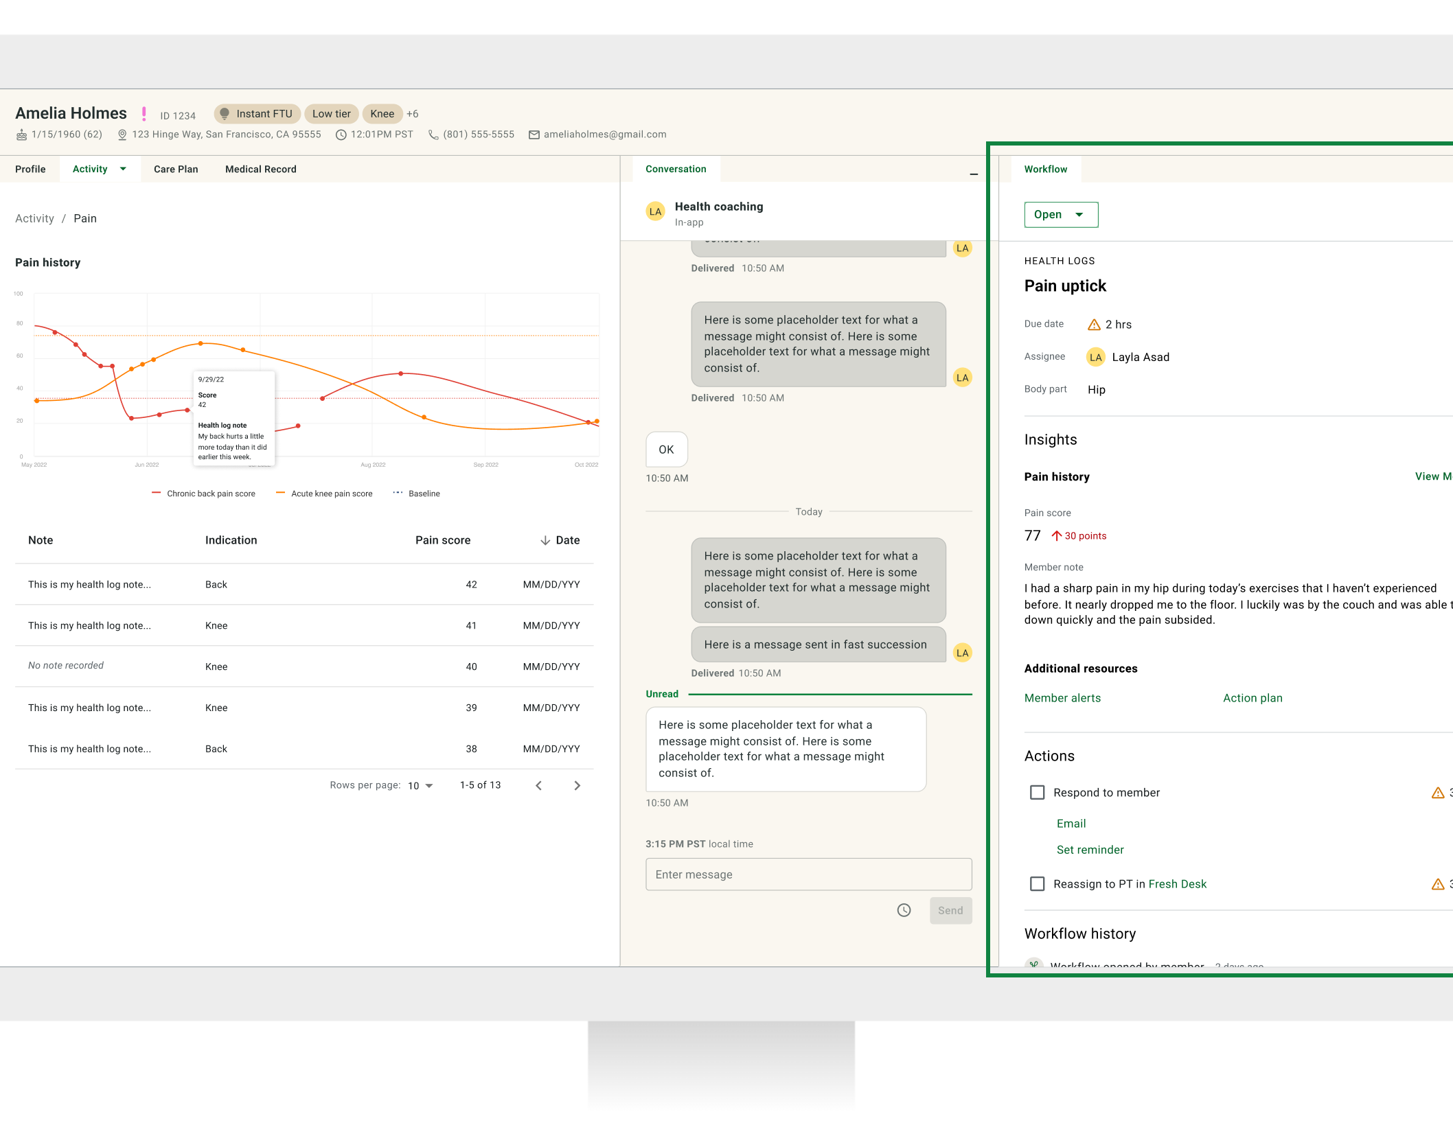Select the 'No note recorded' row
Screen dimensions: 1453x1136
304,666
